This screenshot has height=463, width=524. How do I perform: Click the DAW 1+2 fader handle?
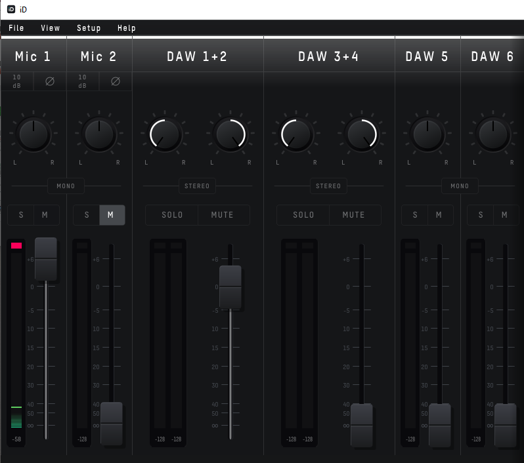click(x=230, y=287)
